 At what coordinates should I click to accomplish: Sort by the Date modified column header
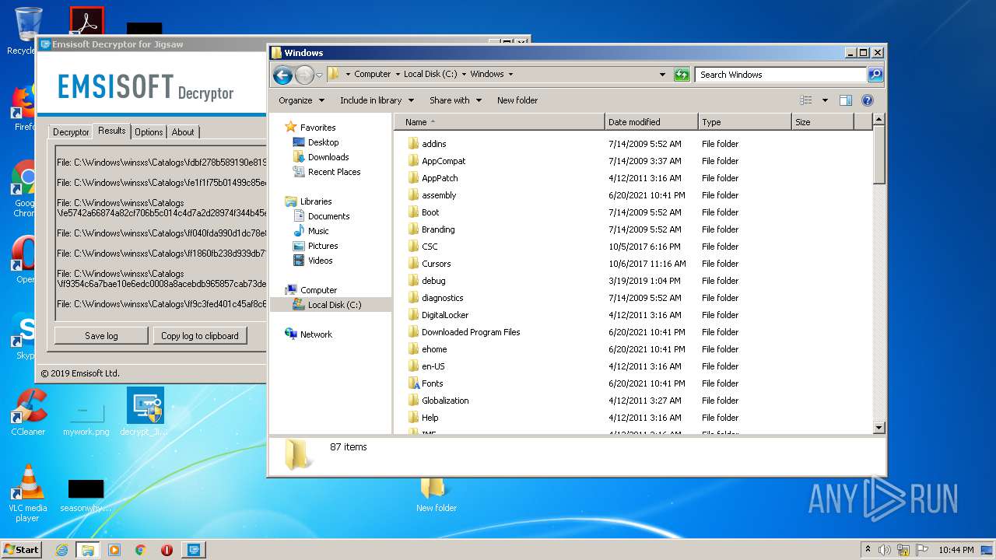[651, 122]
